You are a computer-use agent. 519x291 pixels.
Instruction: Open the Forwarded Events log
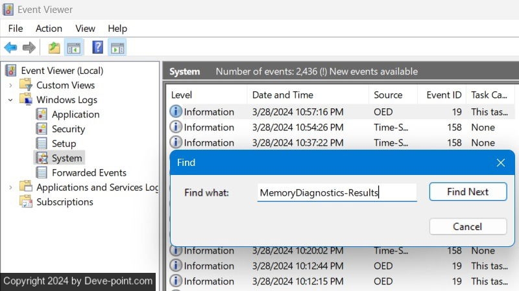click(x=89, y=172)
